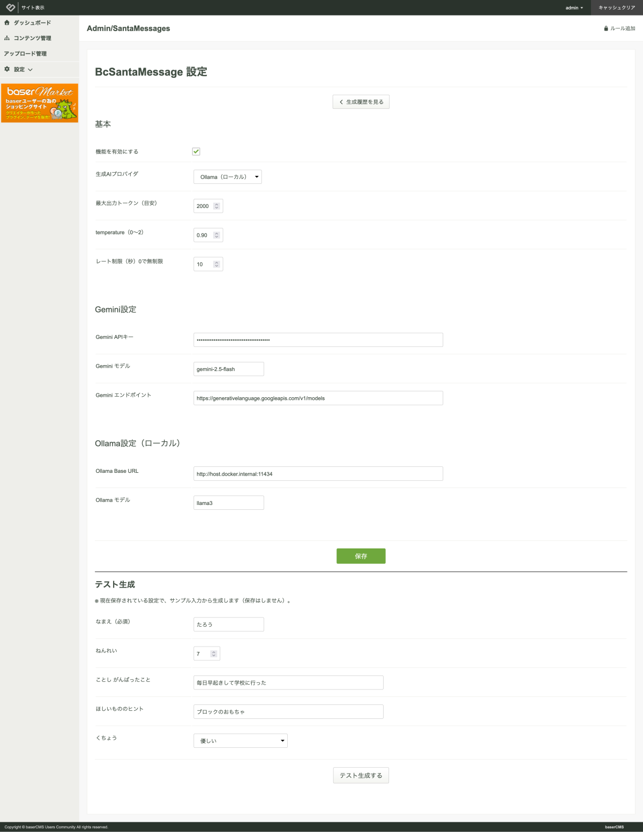
Task: Open the AI provider dropdown showing Ollama
Action: tap(227, 177)
